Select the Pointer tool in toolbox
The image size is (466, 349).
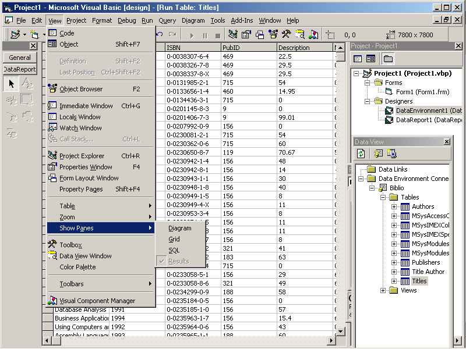click(x=11, y=84)
